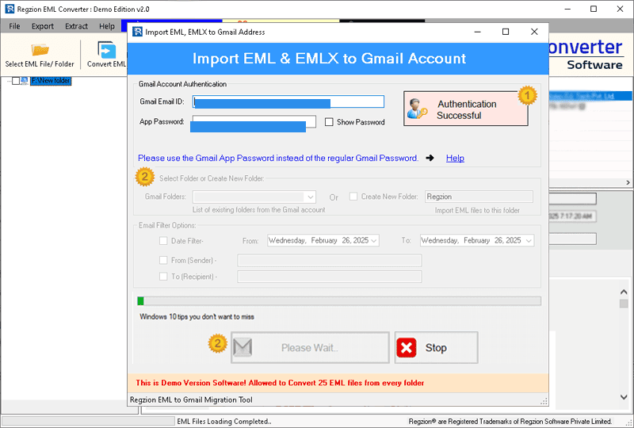Screen dimensions: 634x428
Task: Open the Gmail Folders dropdown
Action: 310,197
